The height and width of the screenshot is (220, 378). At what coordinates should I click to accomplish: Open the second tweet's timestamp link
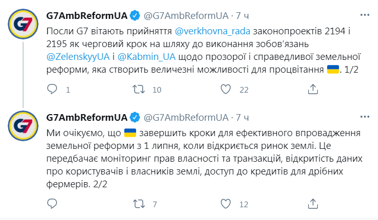tap(242, 118)
